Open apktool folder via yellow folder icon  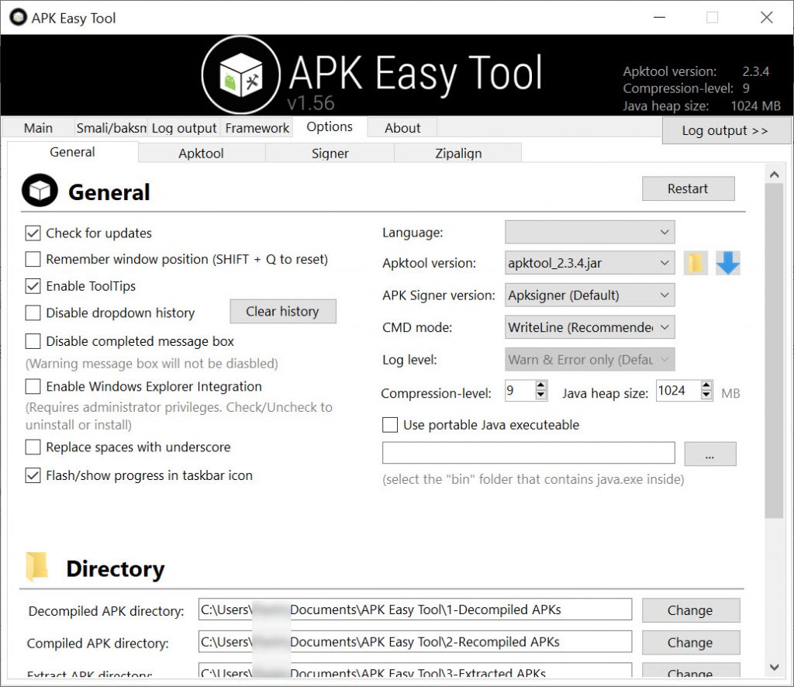[x=696, y=263]
